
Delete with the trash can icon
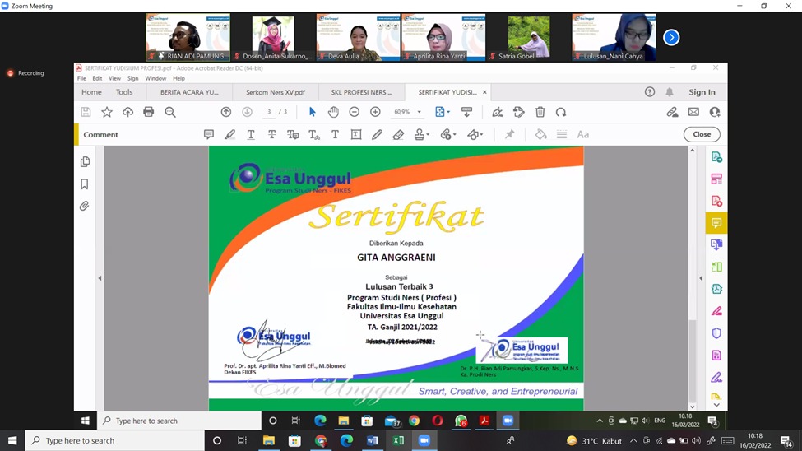(x=540, y=112)
